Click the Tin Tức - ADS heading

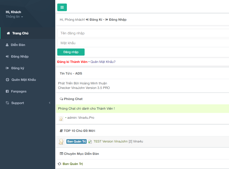coord(71,74)
